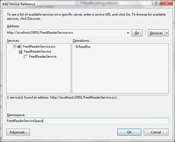The height and width of the screenshot is (142, 175).
Task: Cancel the Add Service Reference dialog
Action: tap(156, 132)
